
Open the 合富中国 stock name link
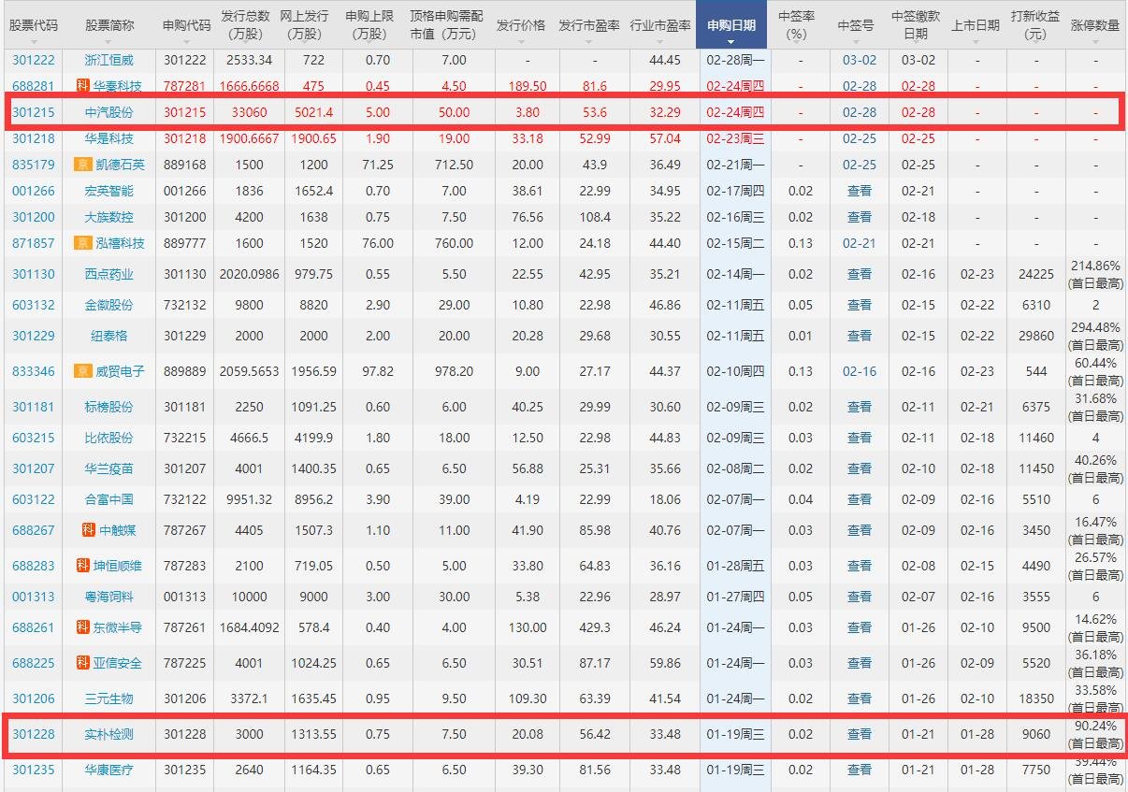pos(109,499)
